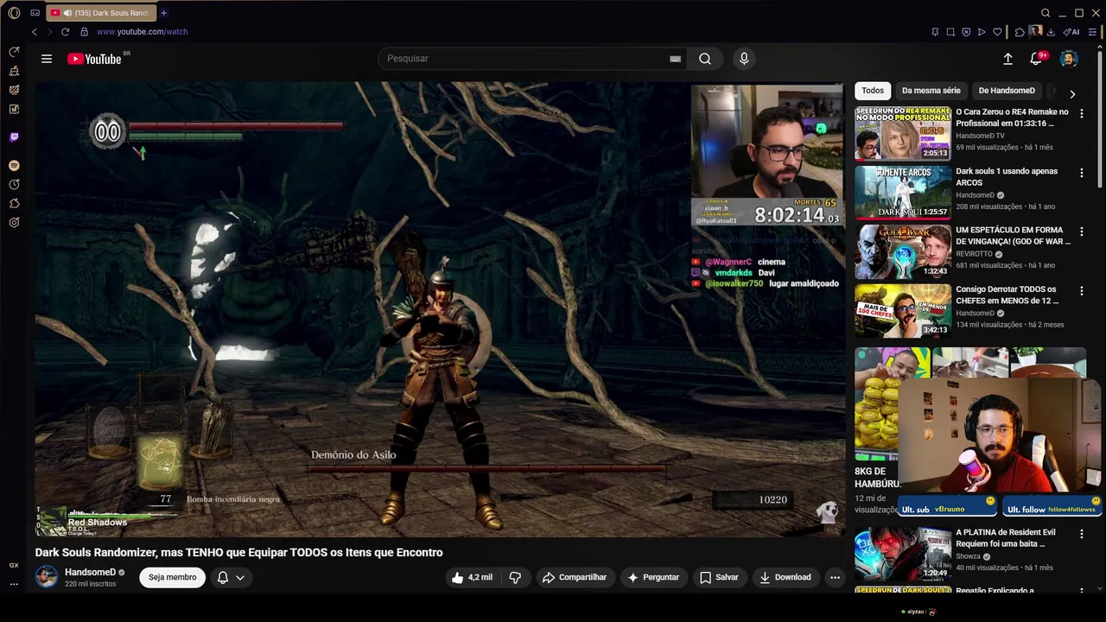
Task: Open GX Cleaner broom icon in sidebar
Action: [x=14, y=71]
